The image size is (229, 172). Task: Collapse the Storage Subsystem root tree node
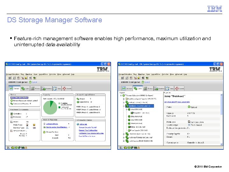click(x=121, y=96)
